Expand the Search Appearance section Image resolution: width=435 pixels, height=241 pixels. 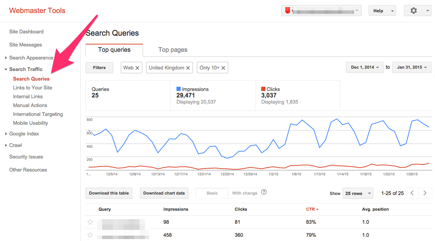pyautogui.click(x=31, y=58)
